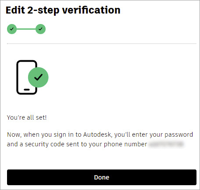Click the "phone number" text in the message
The width and height of the screenshot is (200, 190).
tap(125, 144)
